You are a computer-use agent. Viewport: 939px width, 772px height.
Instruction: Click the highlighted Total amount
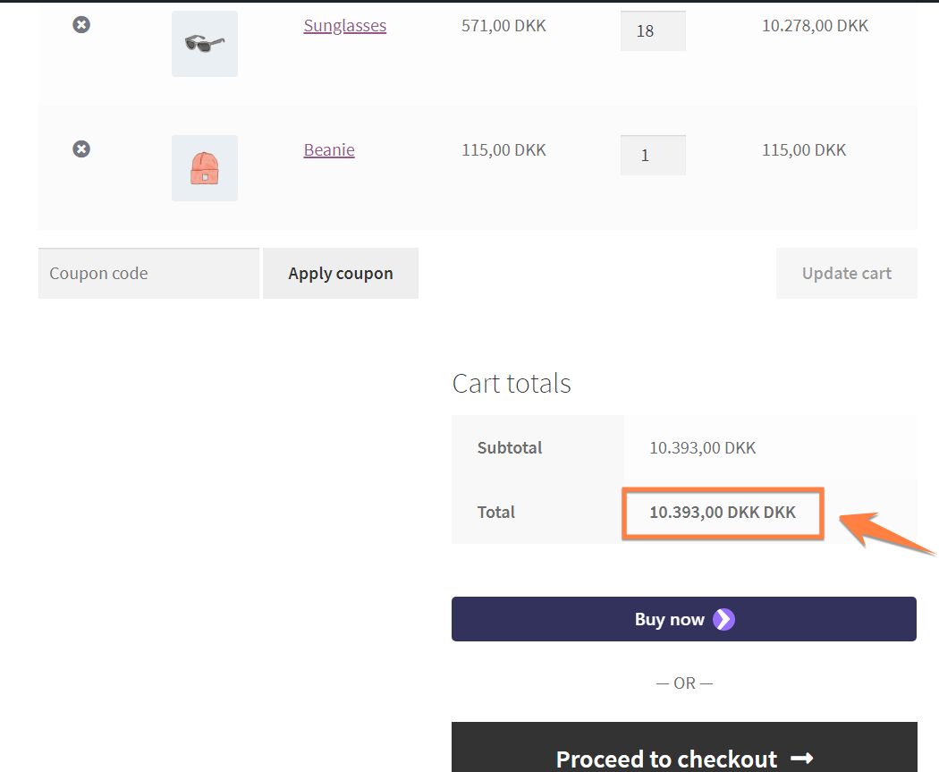point(722,513)
